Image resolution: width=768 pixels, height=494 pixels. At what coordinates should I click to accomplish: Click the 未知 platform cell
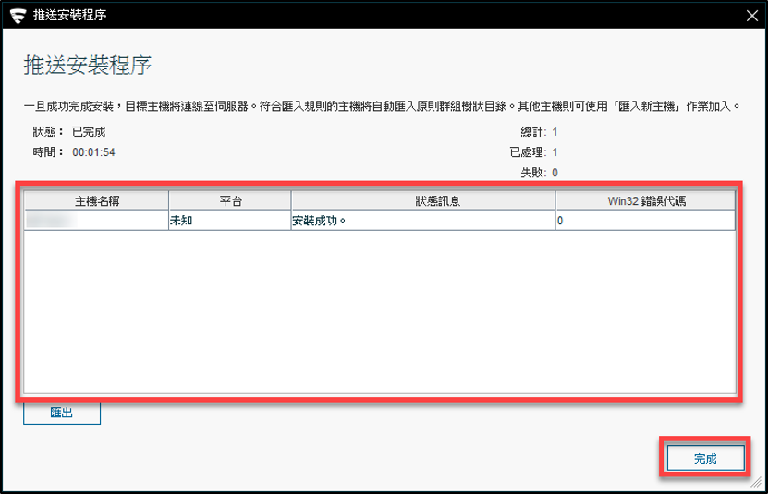(x=229, y=221)
